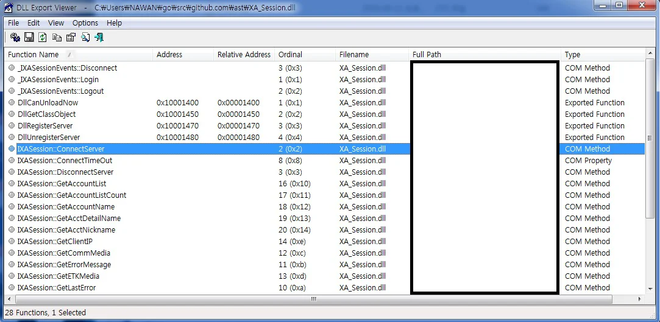Click Exported Function type of DllGetClassObject
The image size is (660, 322).
[595, 114]
